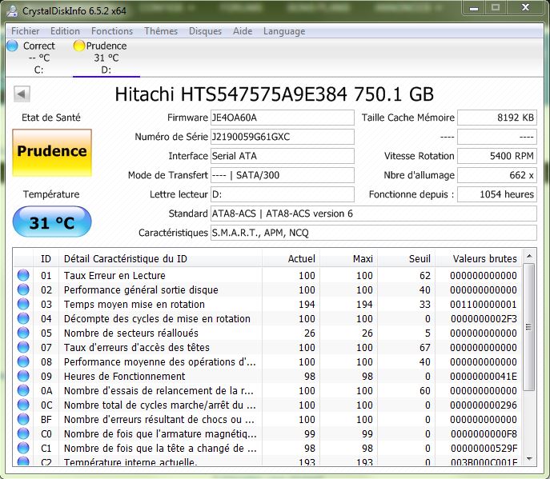Click status orb of attribute C1 row

(x=23, y=448)
